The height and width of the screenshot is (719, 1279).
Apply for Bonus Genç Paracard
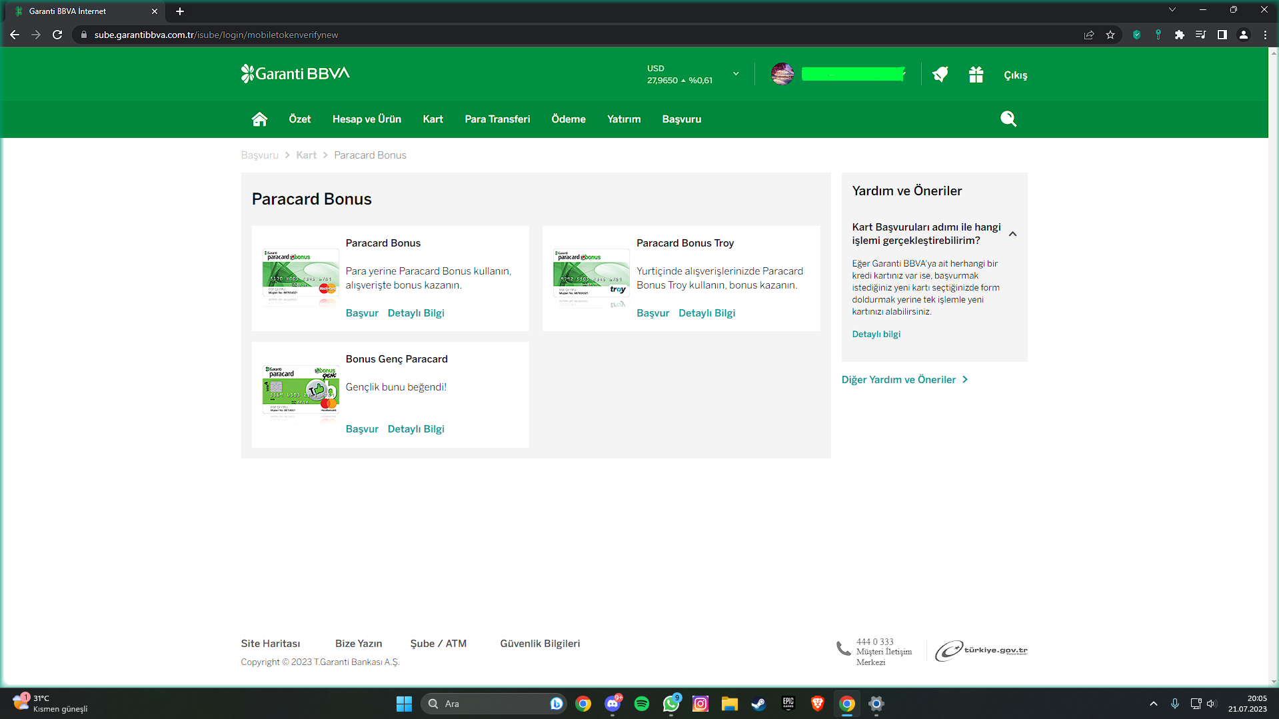(362, 429)
